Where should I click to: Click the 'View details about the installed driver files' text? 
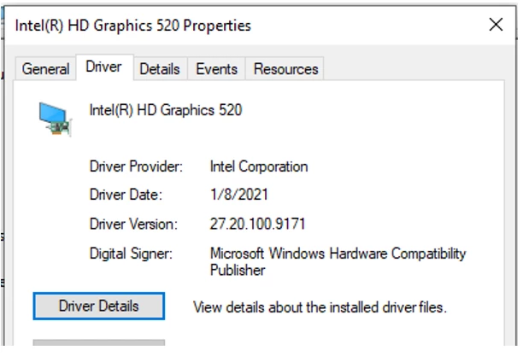[x=320, y=307]
